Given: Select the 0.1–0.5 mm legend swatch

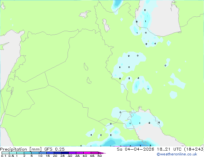Looking at the screenshot, I should tap(5, 153).
